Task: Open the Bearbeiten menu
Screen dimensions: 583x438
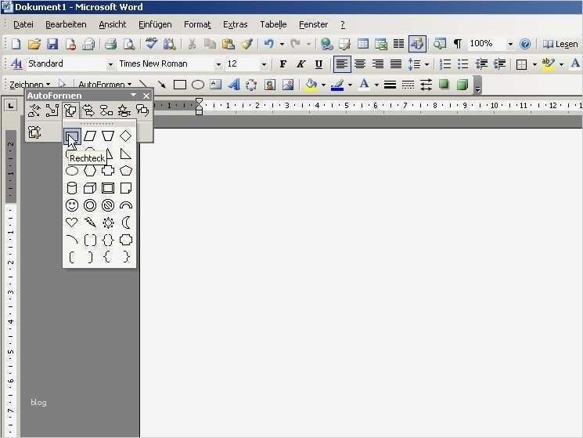Action: [66, 24]
